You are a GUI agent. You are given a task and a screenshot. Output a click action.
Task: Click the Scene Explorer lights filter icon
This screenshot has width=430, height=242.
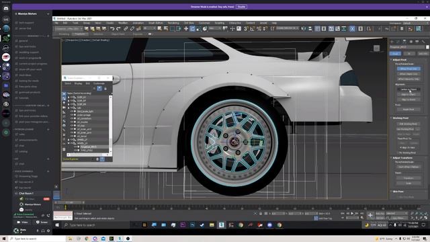[64, 103]
